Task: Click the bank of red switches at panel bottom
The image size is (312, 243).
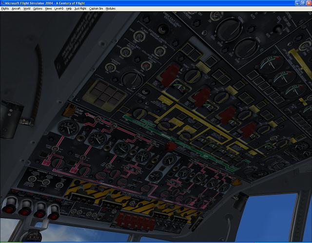Action: coord(136,222)
